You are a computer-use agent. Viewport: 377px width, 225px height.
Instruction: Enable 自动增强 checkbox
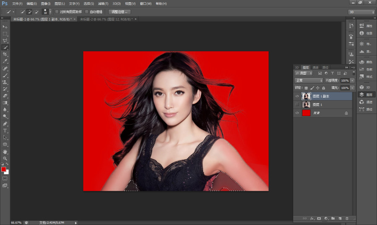(87, 12)
